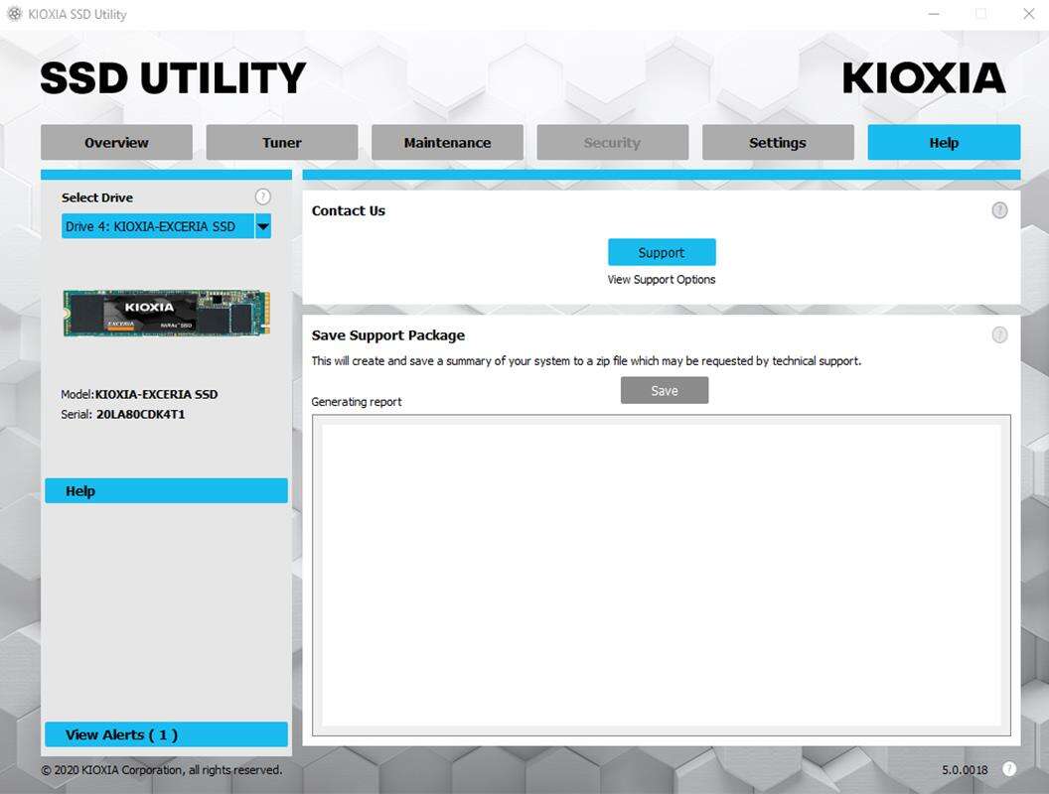Expand the drive list using dropdown arrow
Image resolution: width=1049 pixels, height=794 pixels.
pyautogui.click(x=263, y=226)
